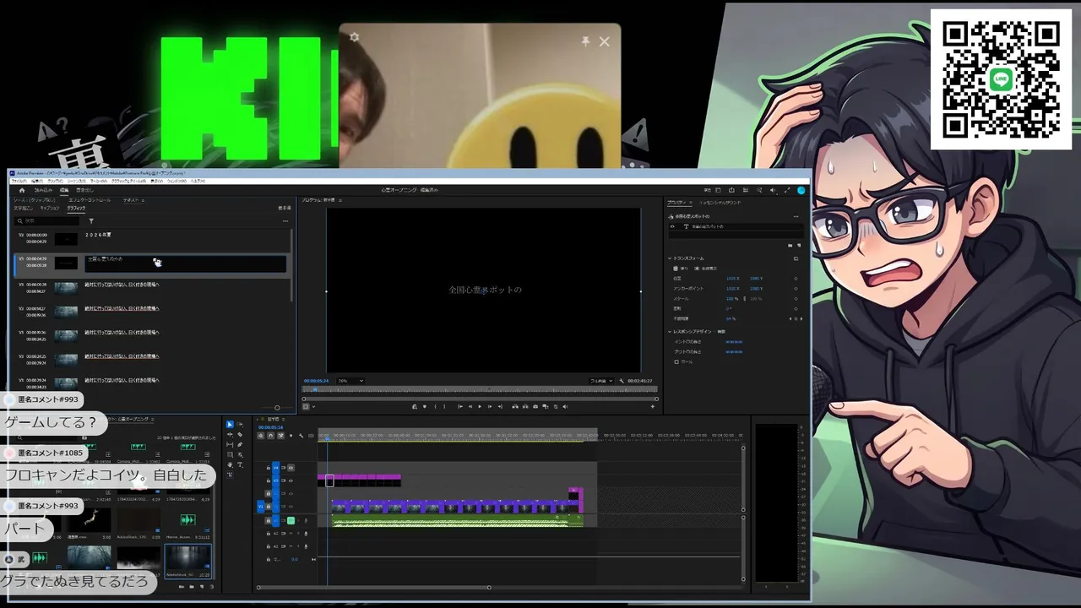The image size is (1081, 608).
Task: Select the Rectangle tool
Action: click(x=230, y=455)
